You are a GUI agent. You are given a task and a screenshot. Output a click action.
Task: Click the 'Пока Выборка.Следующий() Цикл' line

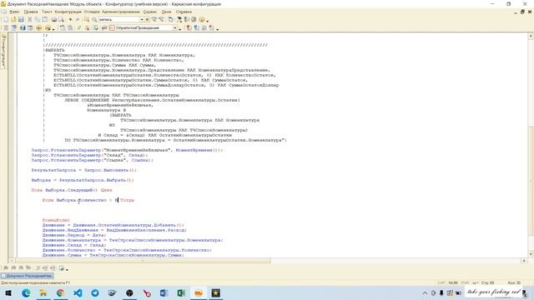tap(72, 190)
